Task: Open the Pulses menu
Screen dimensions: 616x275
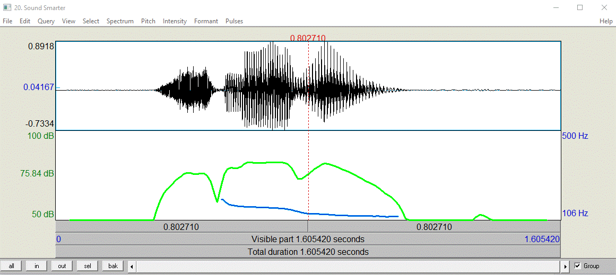Action: tap(234, 21)
